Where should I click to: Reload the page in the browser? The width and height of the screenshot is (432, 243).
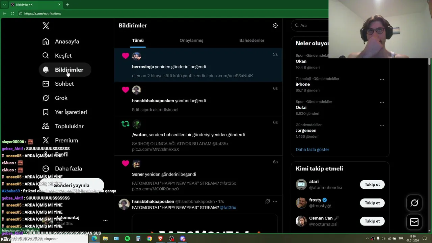pos(12,13)
